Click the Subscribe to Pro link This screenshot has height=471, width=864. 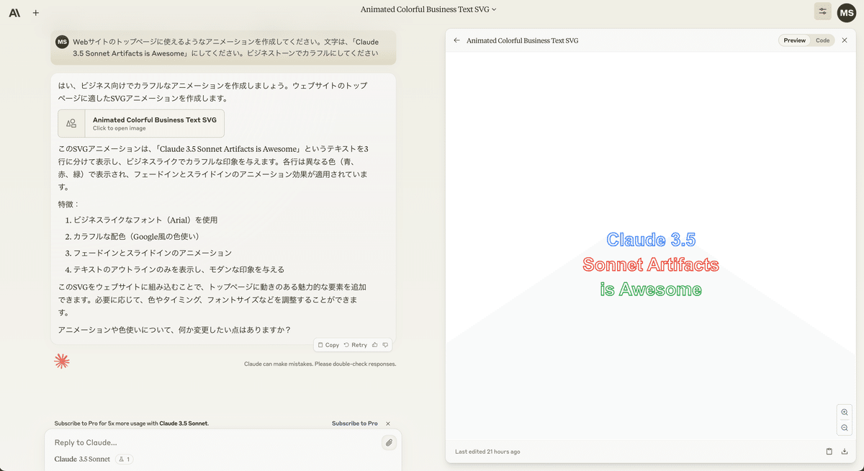(354, 423)
